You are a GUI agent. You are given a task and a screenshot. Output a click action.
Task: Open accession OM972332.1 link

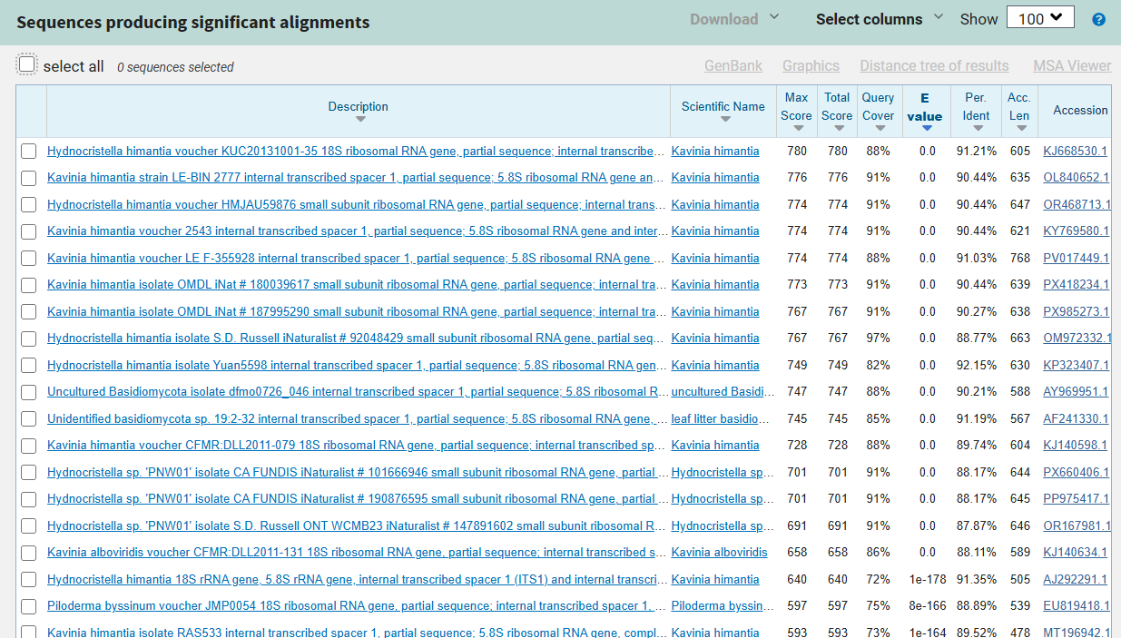(x=1077, y=339)
